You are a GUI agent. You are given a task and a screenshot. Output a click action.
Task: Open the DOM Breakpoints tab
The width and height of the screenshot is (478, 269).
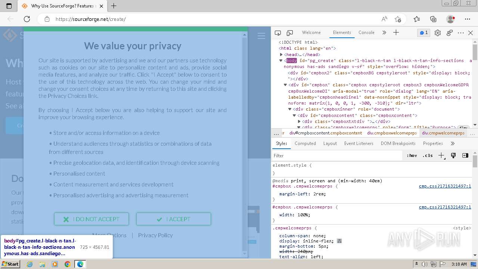[x=398, y=143]
